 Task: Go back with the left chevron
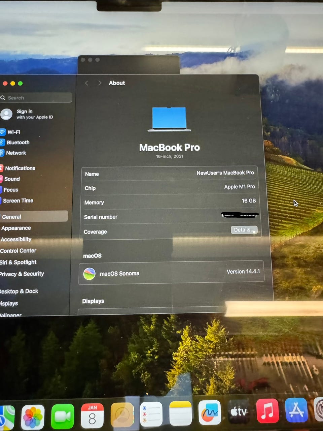tap(86, 83)
